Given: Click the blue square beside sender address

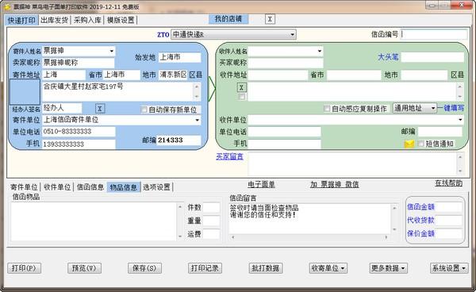Looking at the screenshot, I should (x=25, y=92).
